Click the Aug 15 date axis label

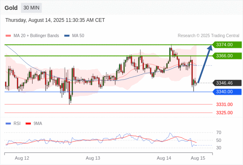[x=198, y=158]
